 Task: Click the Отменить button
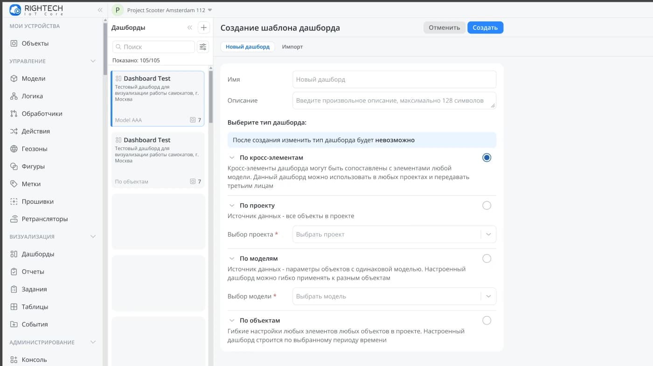coord(444,28)
